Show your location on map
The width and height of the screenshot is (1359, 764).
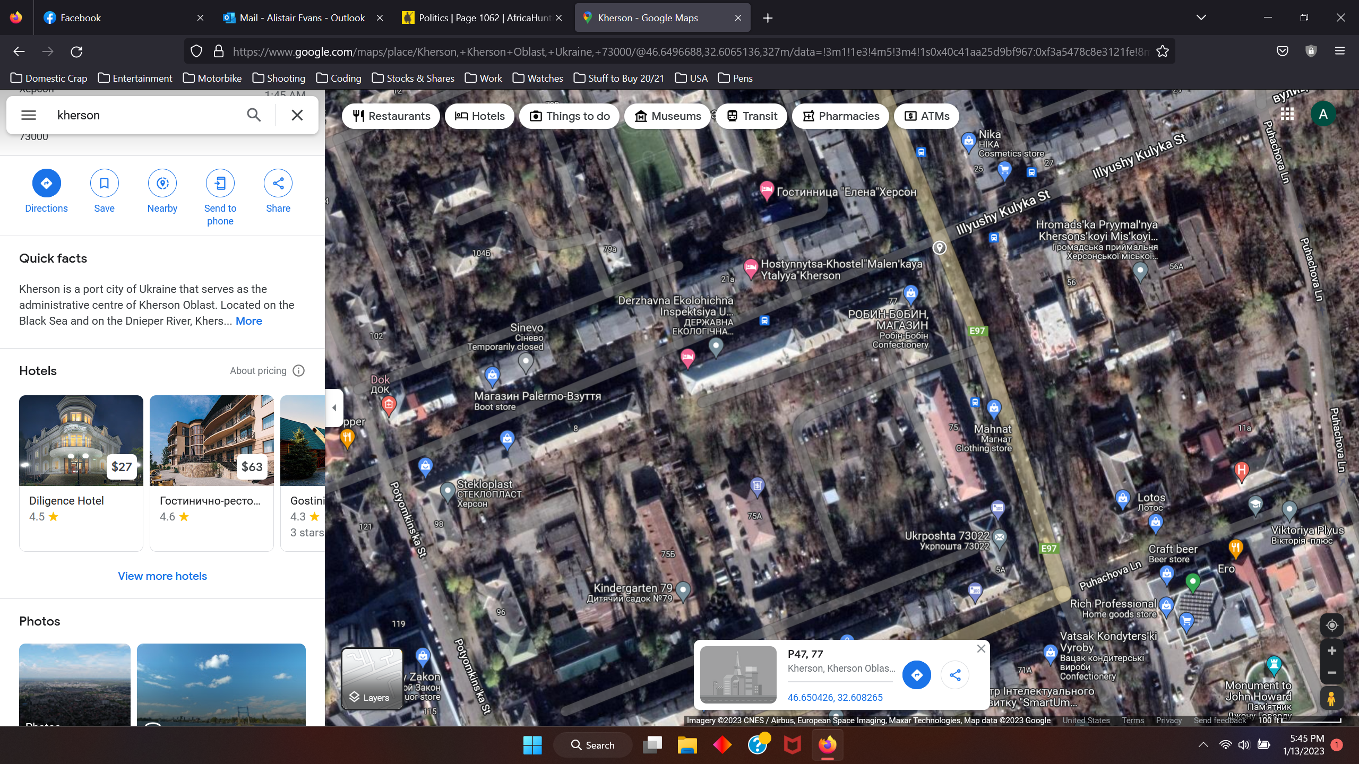coord(1331,626)
